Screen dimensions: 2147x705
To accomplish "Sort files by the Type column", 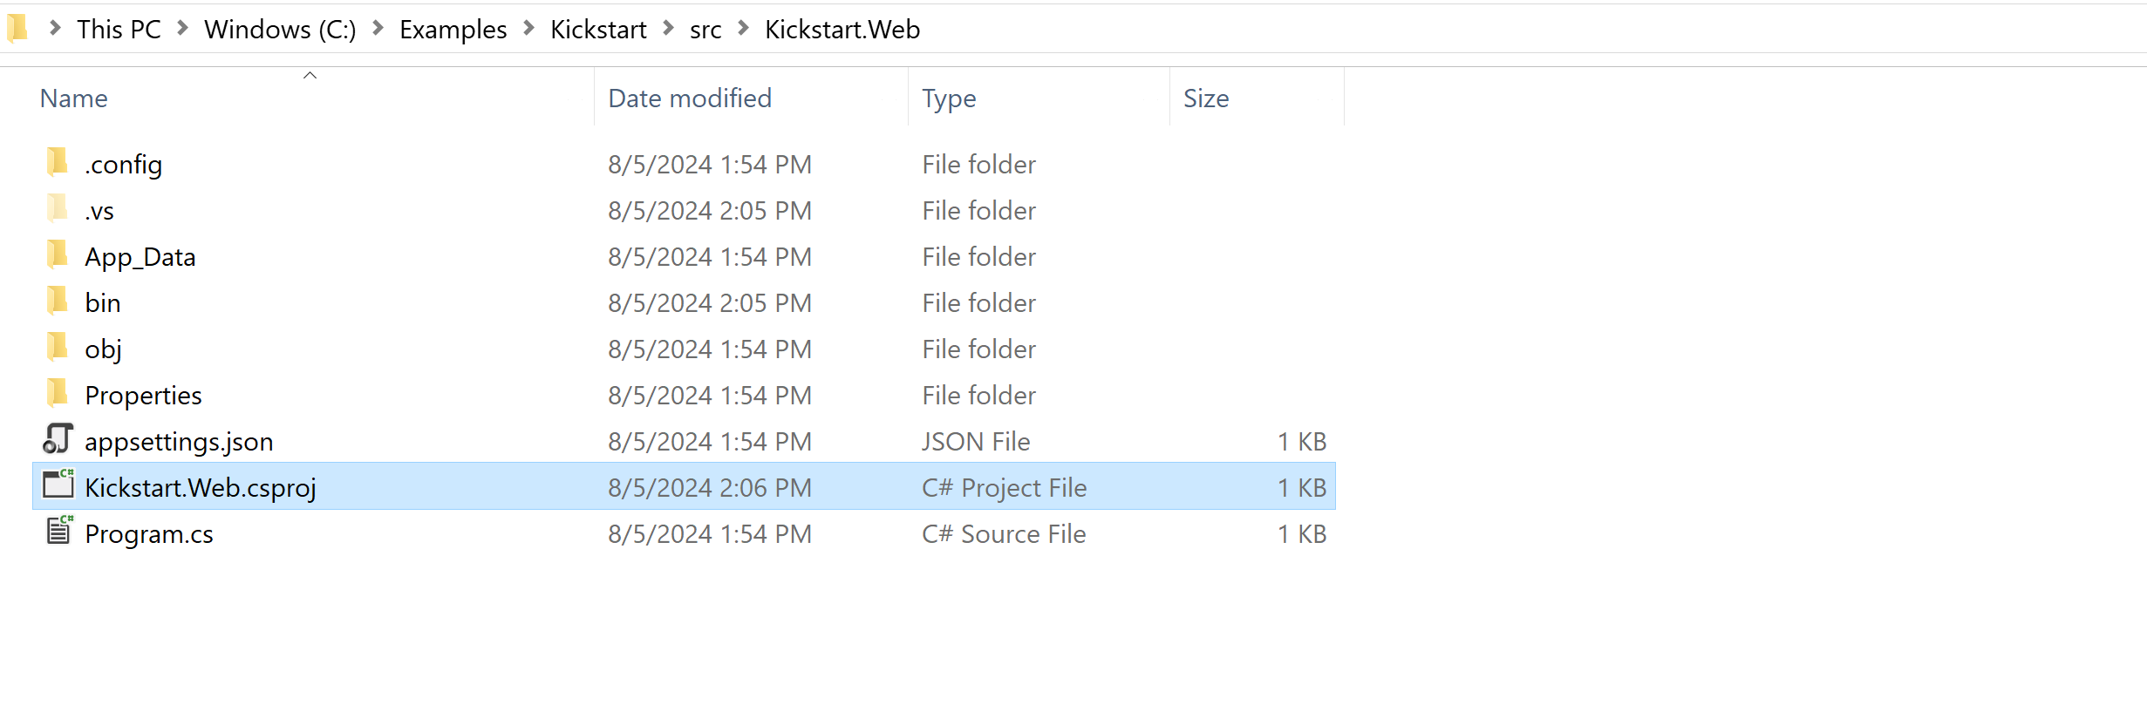I will coord(949,98).
